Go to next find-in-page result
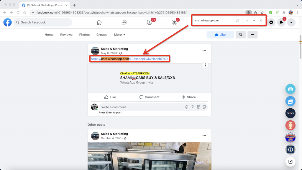 click(x=254, y=21)
